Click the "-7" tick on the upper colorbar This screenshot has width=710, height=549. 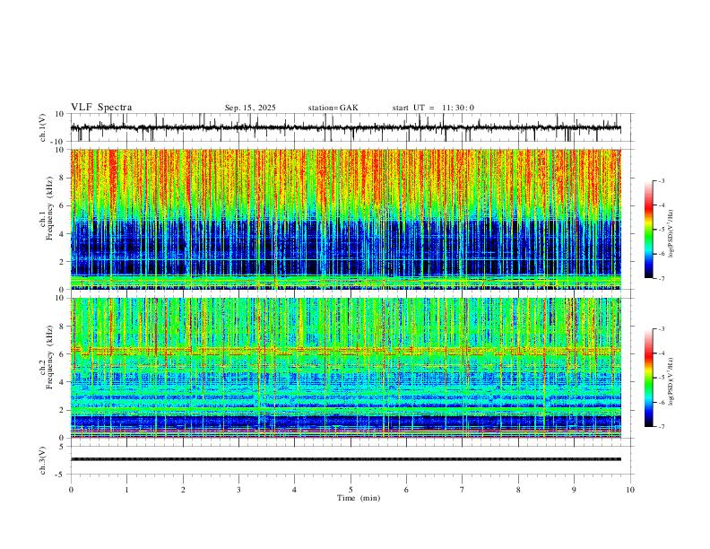click(x=661, y=278)
